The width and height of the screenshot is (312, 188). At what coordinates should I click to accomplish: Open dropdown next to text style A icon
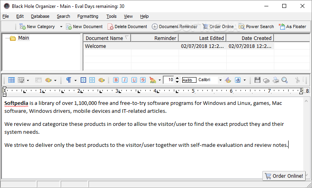245,80
